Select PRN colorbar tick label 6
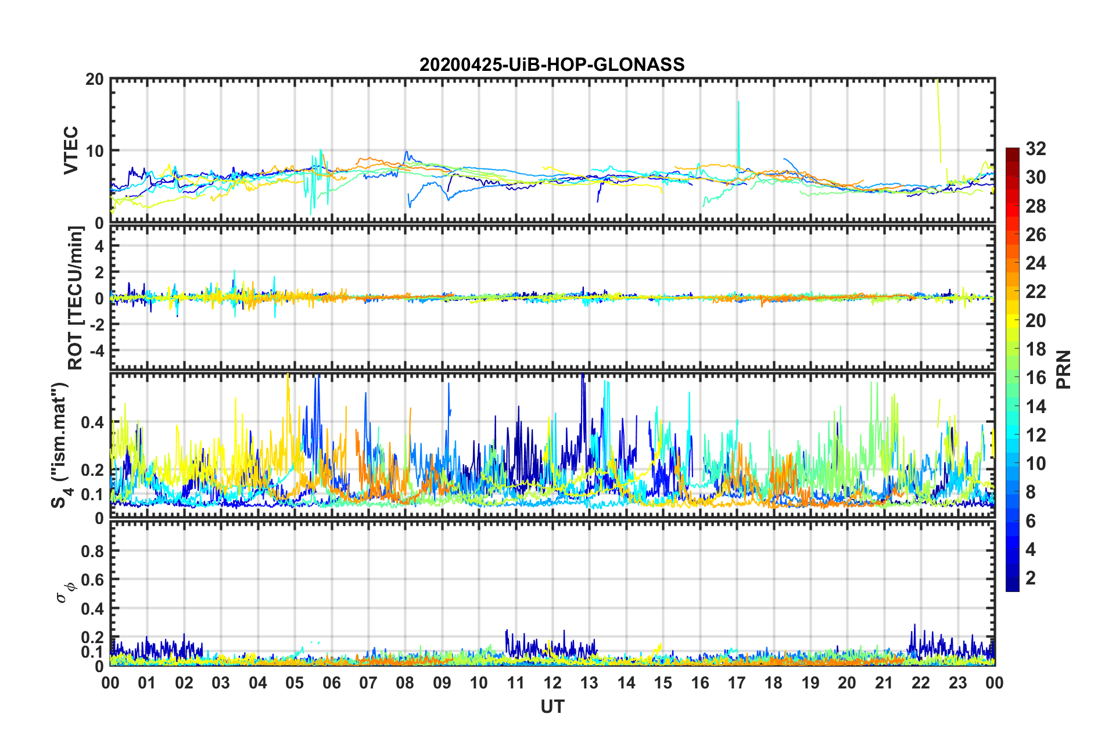Screen dimensions: 1105x739 tap(1031, 521)
